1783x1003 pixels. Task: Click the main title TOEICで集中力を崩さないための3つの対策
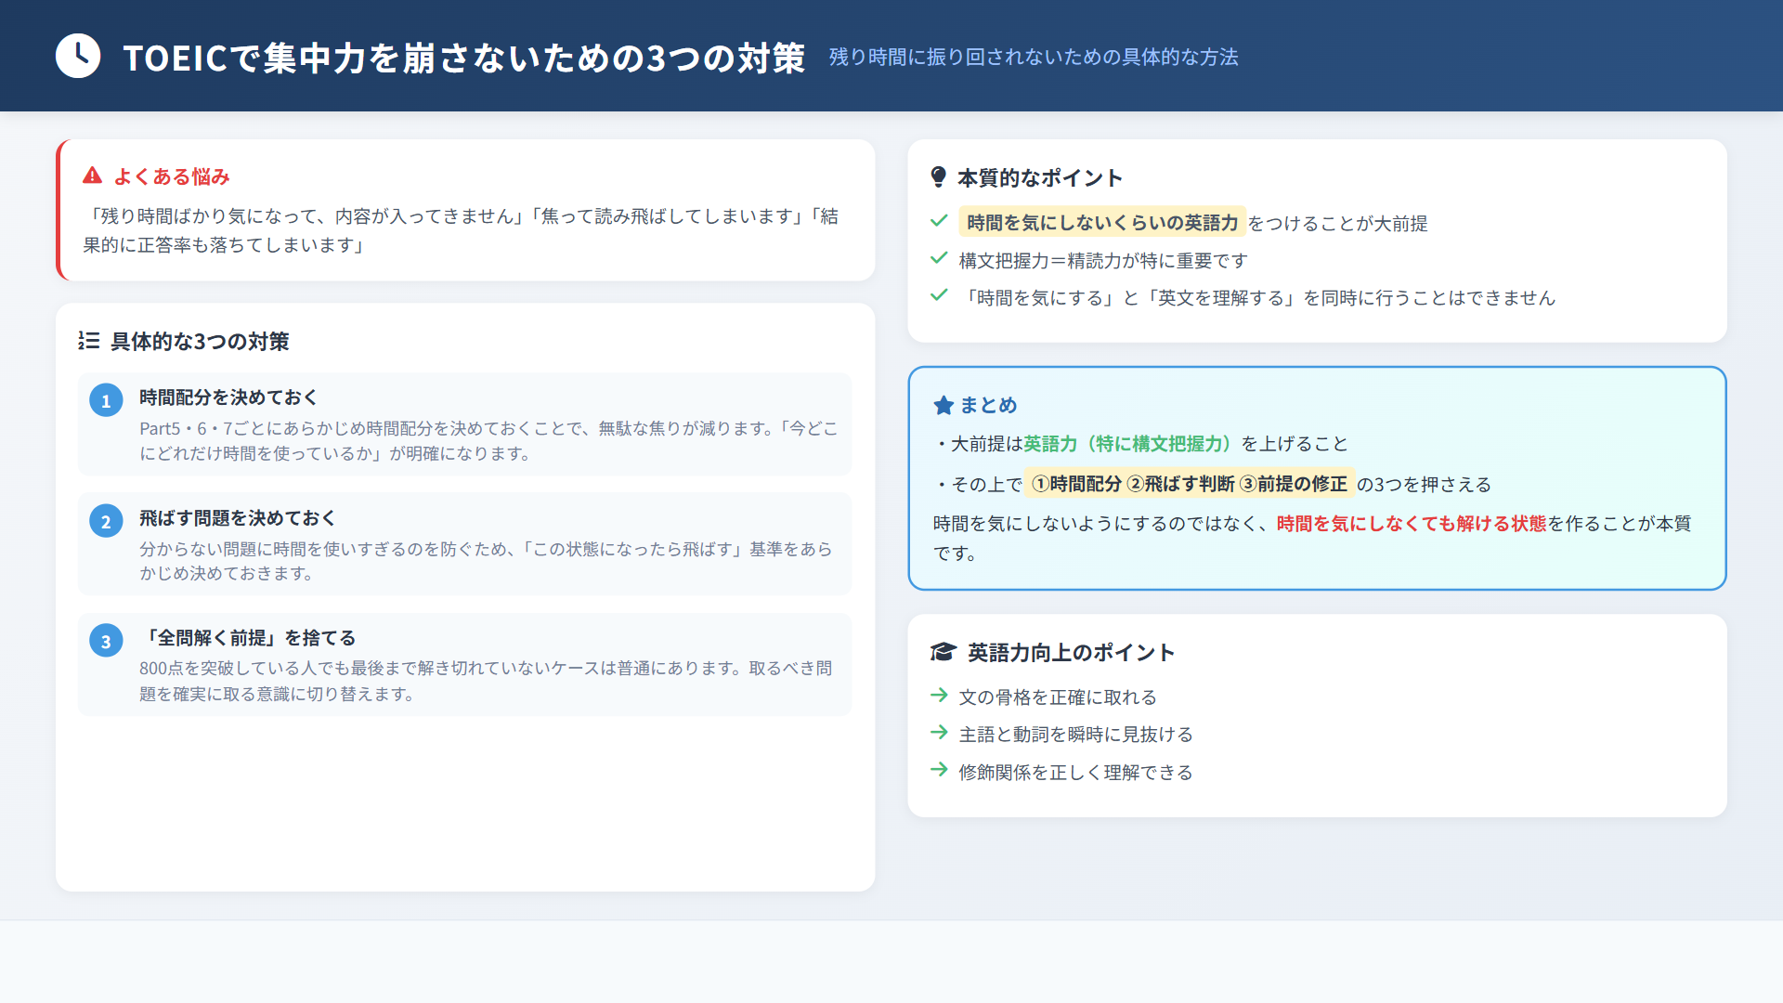(463, 58)
